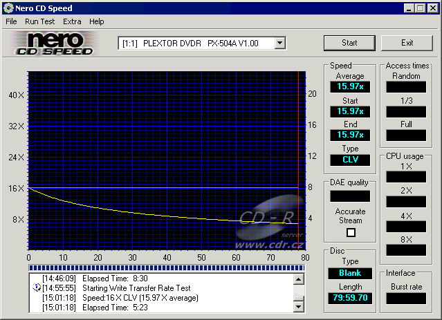
Task: Click the Average speed value 15.97x
Action: pyautogui.click(x=350, y=86)
